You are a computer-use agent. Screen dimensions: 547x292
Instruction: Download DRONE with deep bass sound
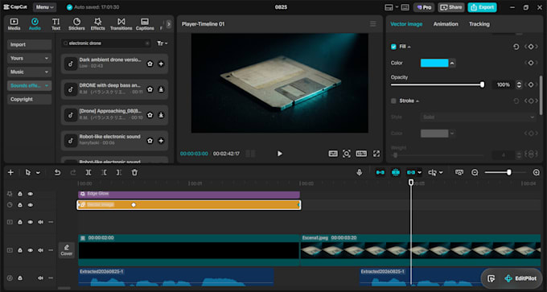point(161,89)
